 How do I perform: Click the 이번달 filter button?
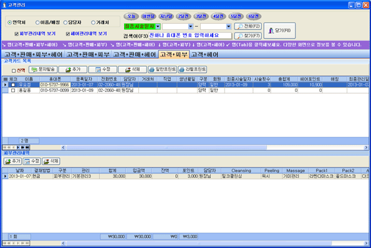tap(148, 16)
